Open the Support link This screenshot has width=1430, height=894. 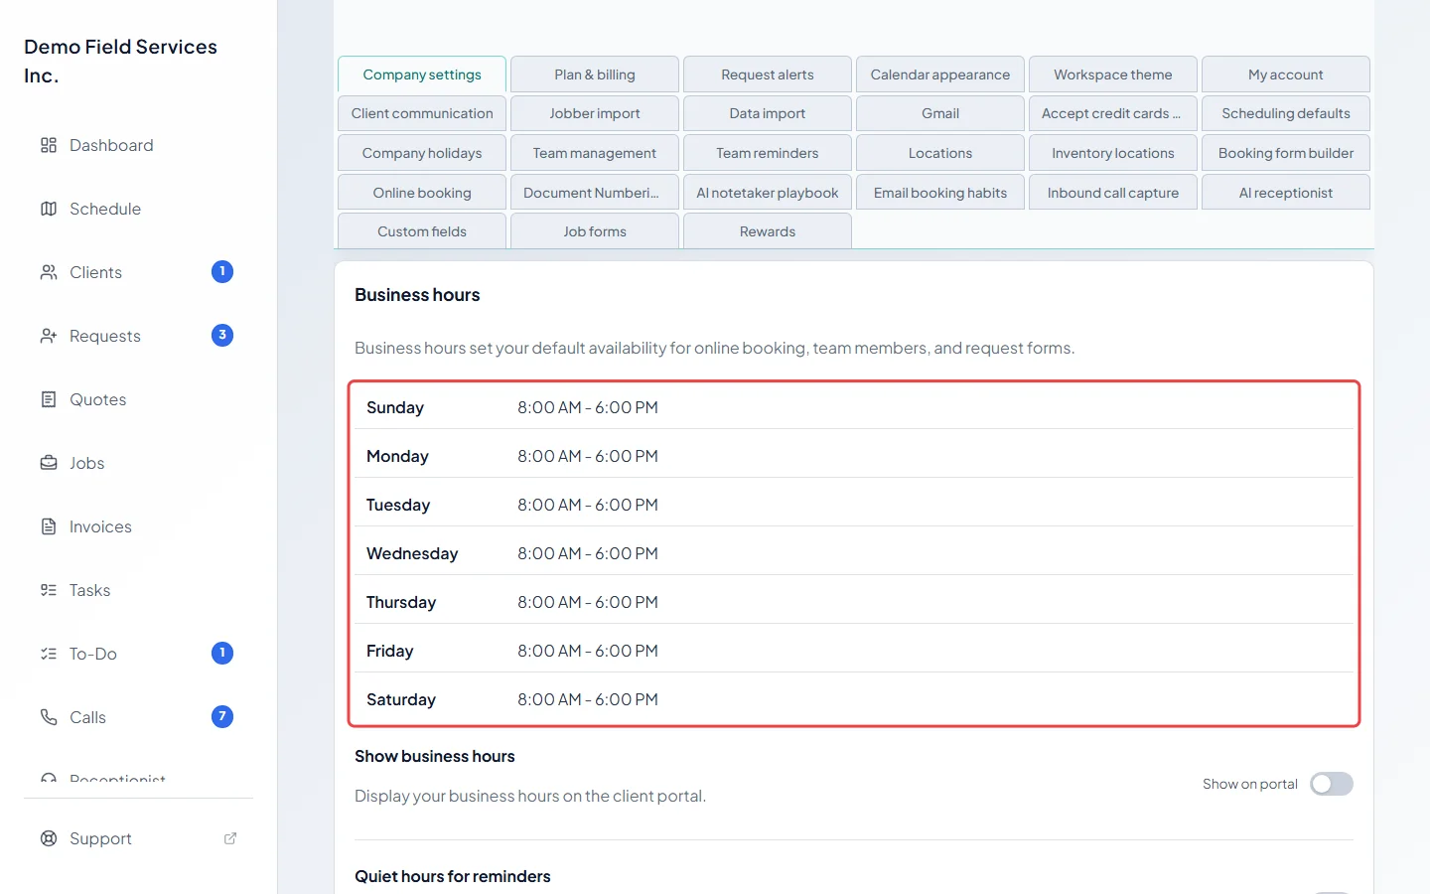(138, 838)
